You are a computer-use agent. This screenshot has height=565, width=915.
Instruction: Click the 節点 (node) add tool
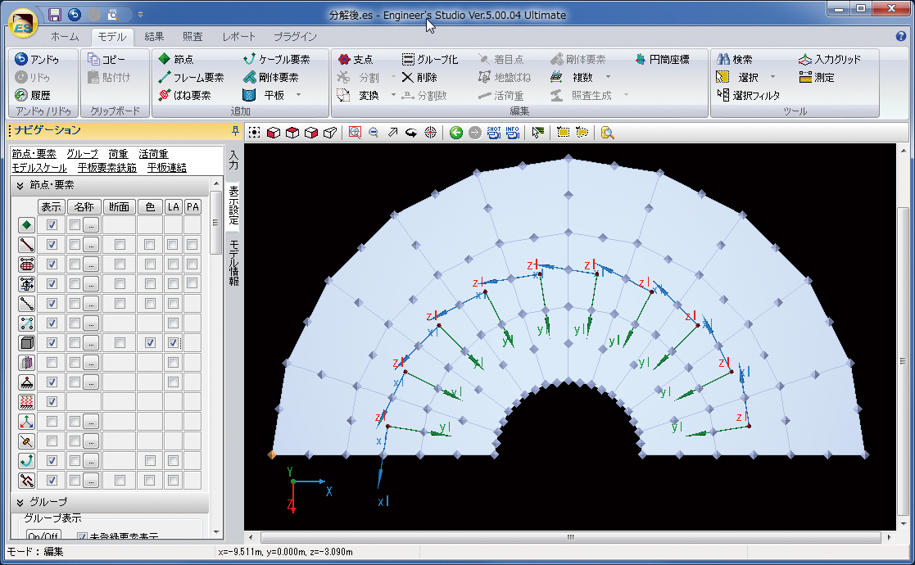tap(175, 59)
